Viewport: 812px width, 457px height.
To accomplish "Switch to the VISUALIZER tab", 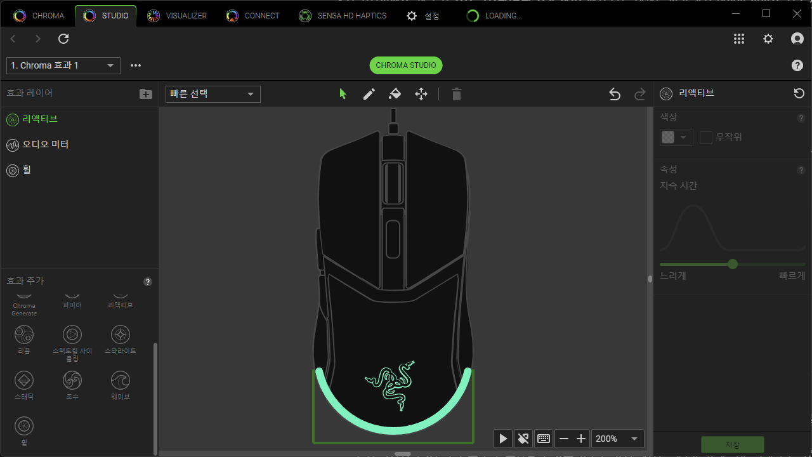I will [177, 15].
